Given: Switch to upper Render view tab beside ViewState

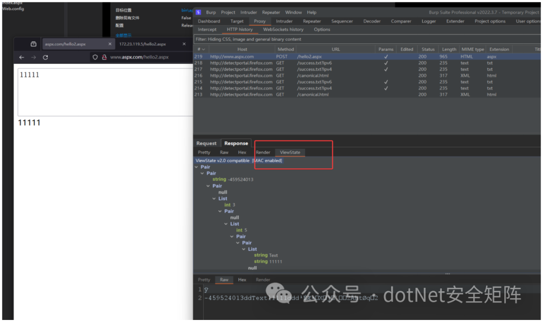Looking at the screenshot, I should click(x=263, y=152).
